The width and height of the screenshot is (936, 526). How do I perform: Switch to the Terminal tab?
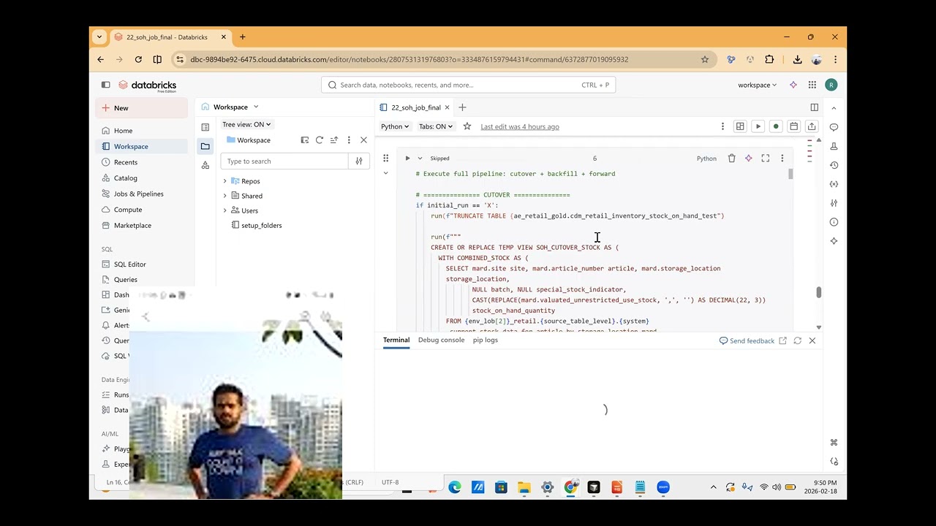[396, 340]
